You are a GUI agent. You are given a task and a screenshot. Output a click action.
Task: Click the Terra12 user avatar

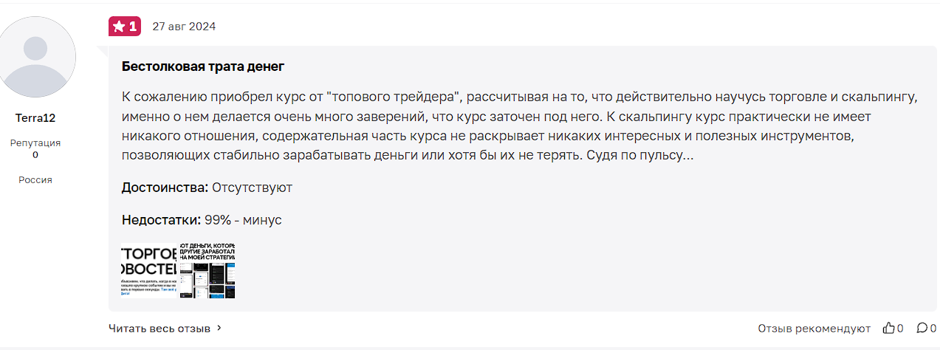[35, 58]
